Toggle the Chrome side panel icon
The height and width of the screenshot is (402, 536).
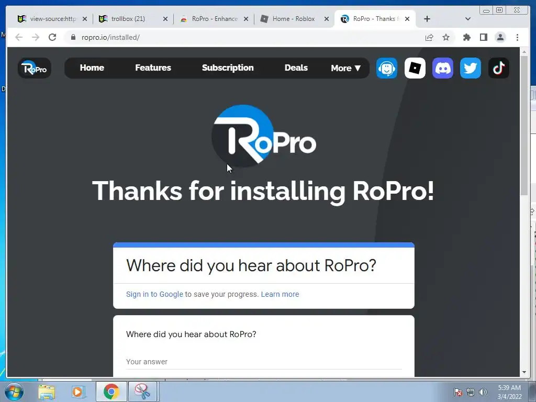coord(483,37)
